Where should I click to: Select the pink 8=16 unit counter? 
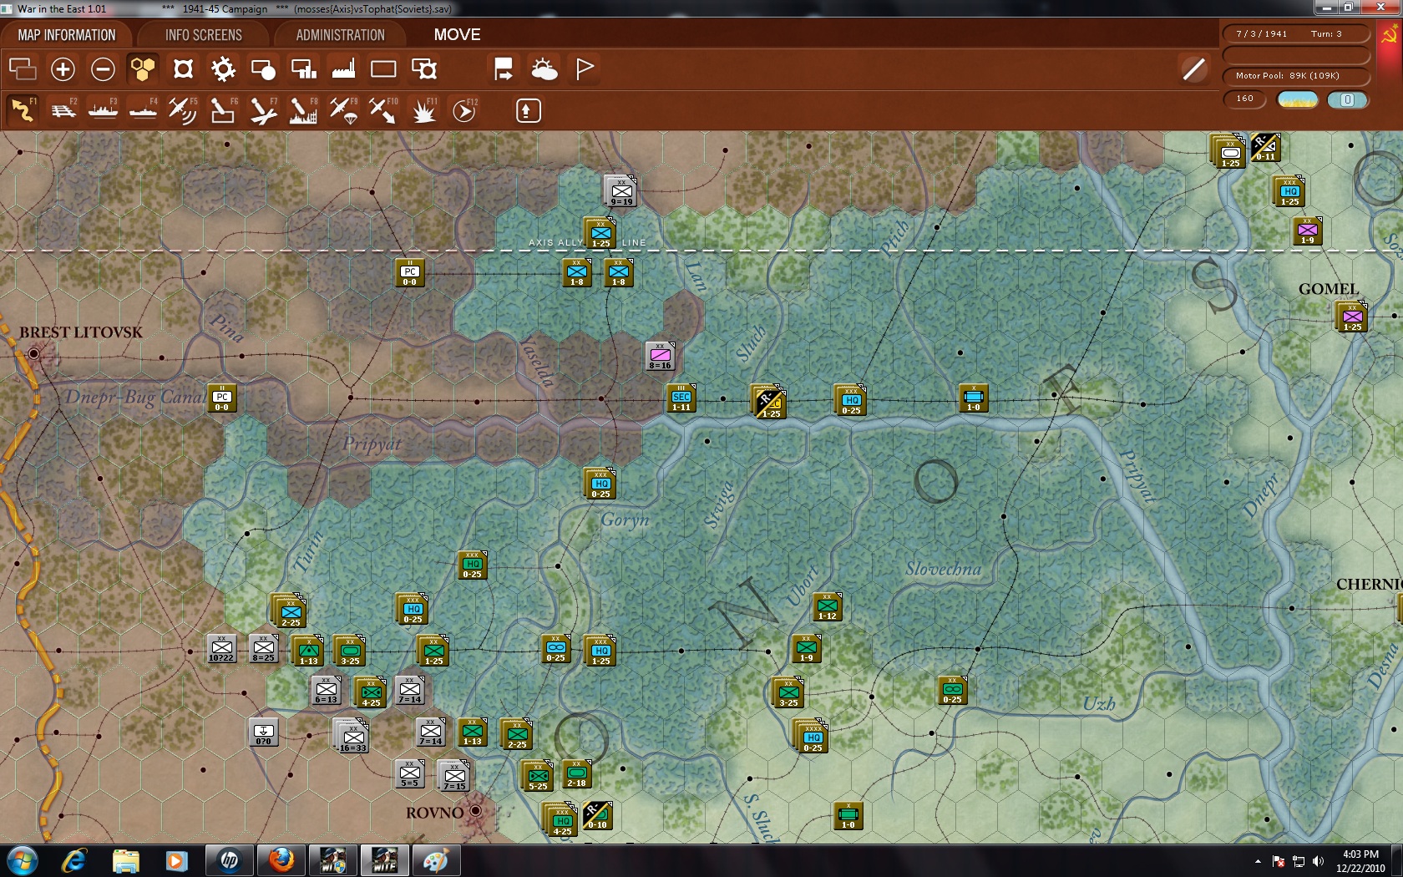(x=660, y=357)
